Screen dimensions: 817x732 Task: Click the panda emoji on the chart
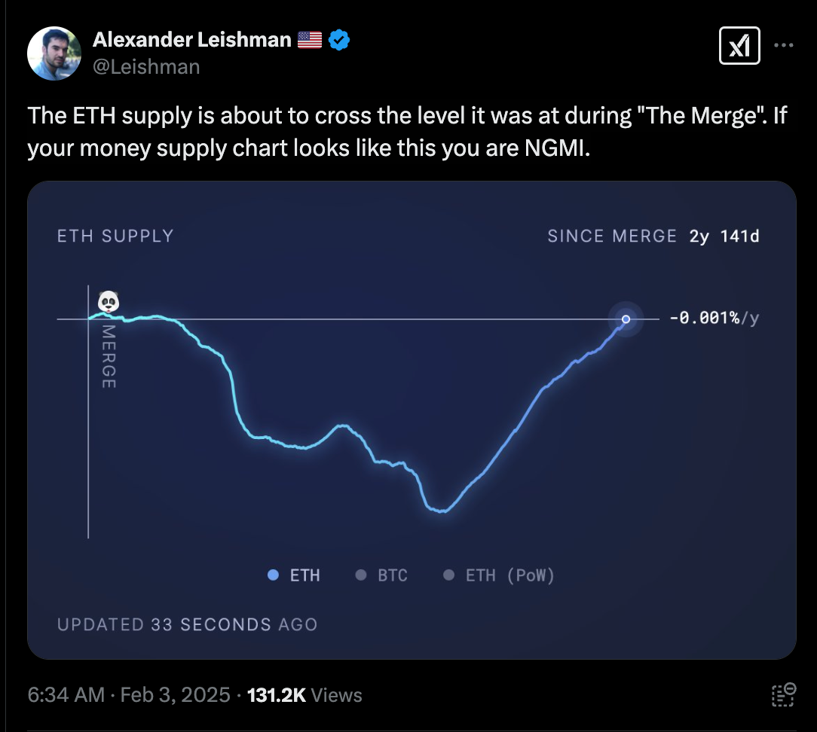(x=109, y=303)
